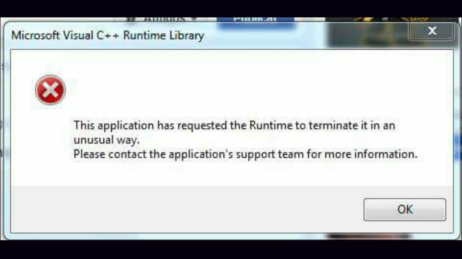Click the OK button

coord(405,209)
